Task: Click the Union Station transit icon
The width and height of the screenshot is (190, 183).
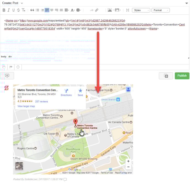Action: [x=118, y=100]
